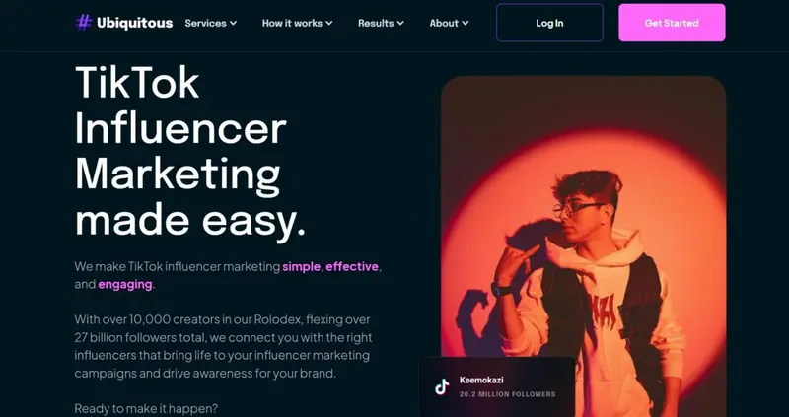Expand the How it works chevron
Viewport: 789px width, 417px height.
tap(329, 23)
